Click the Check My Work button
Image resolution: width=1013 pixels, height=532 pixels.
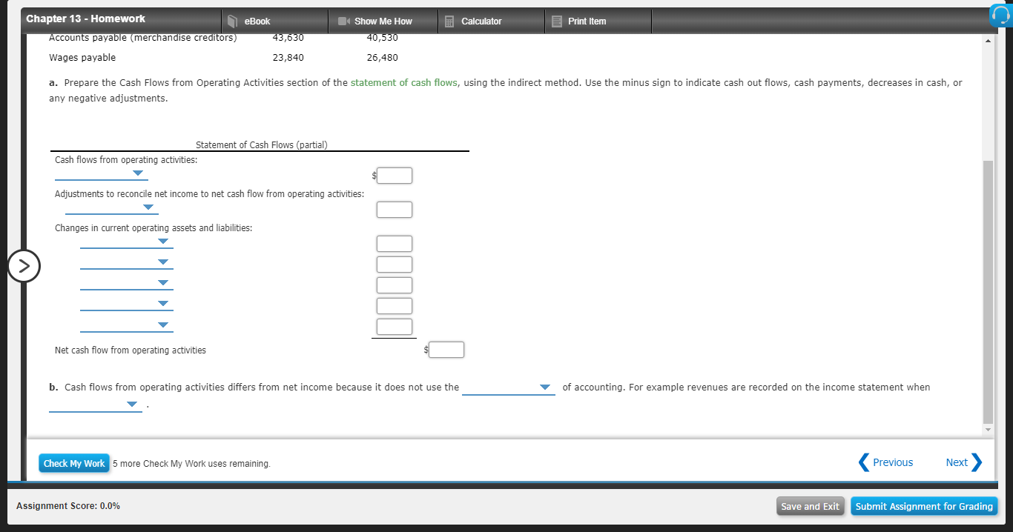point(73,463)
